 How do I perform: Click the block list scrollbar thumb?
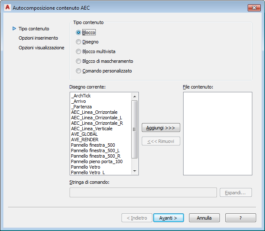tap(135, 129)
